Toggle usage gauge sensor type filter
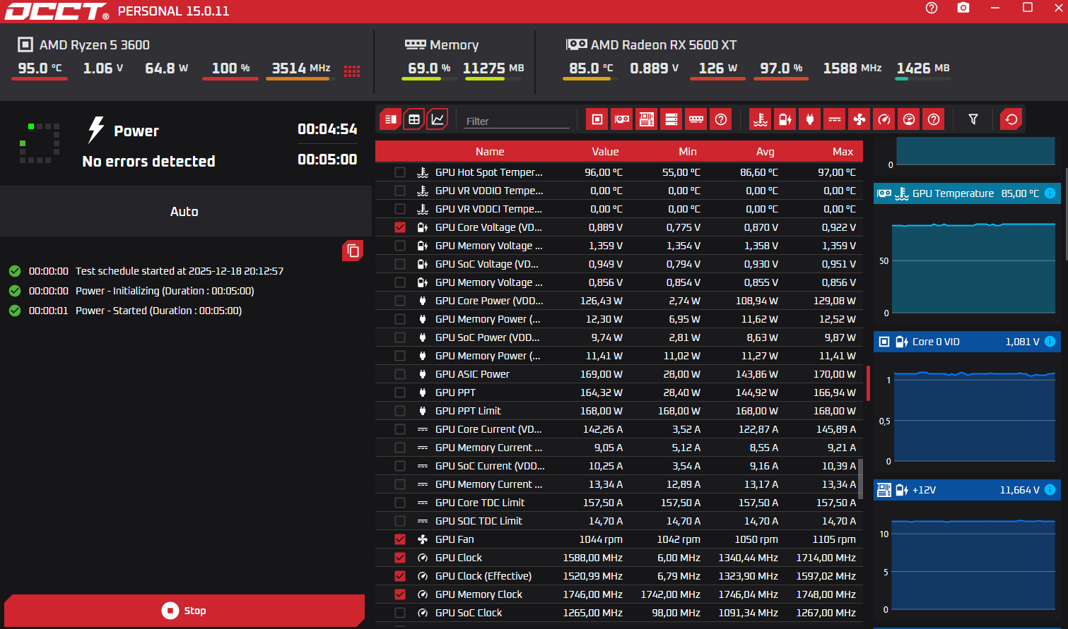Screen dimensions: 1068x629 point(909,120)
